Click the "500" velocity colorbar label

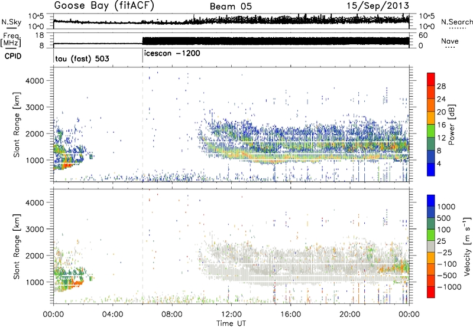click(444, 218)
